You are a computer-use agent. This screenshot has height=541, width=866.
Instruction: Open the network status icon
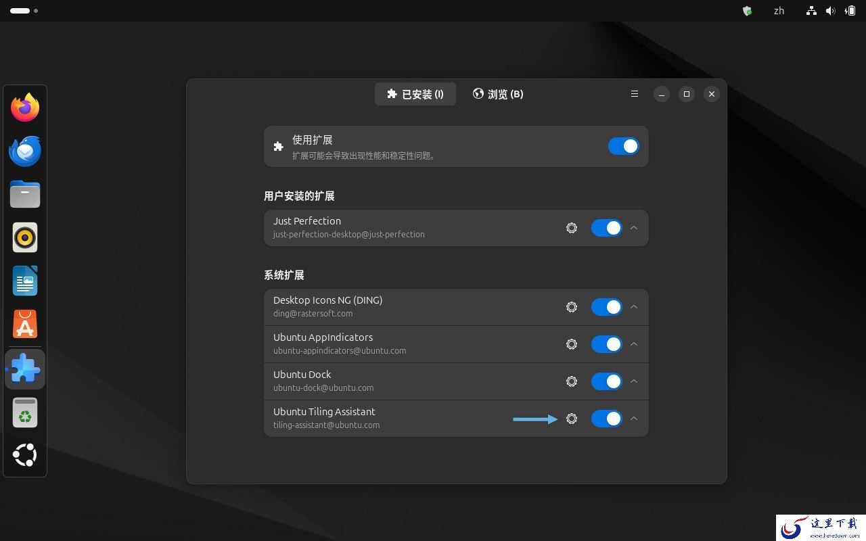(811, 11)
